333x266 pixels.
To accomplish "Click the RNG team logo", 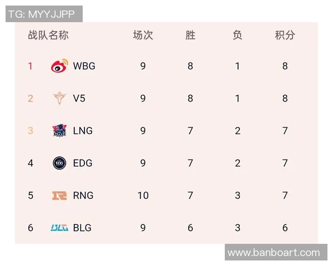I will click(x=59, y=195).
